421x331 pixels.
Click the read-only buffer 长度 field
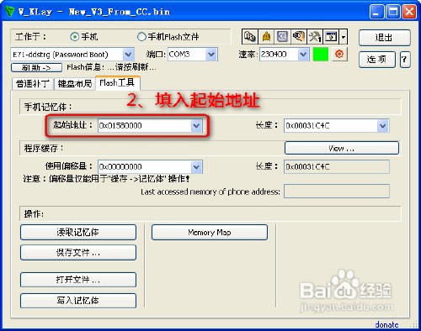pyautogui.click(x=337, y=167)
